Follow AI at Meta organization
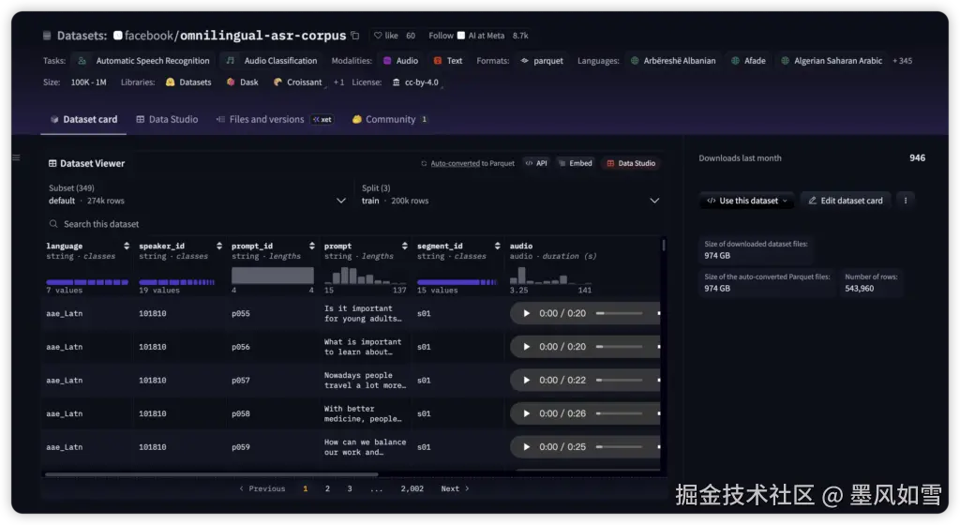The height and width of the screenshot is (525, 960). point(441,36)
